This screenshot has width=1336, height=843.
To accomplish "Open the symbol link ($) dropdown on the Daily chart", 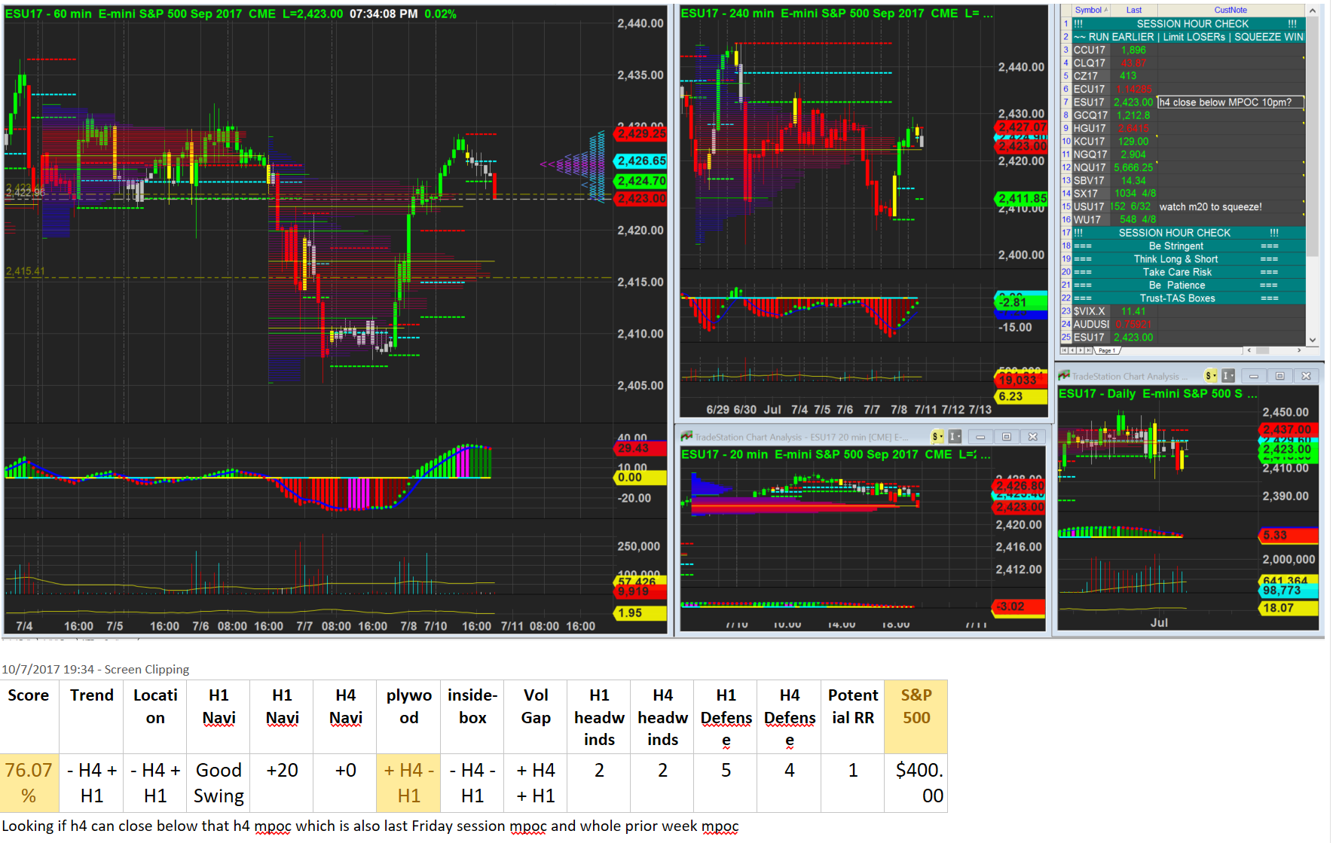I will point(1211,376).
